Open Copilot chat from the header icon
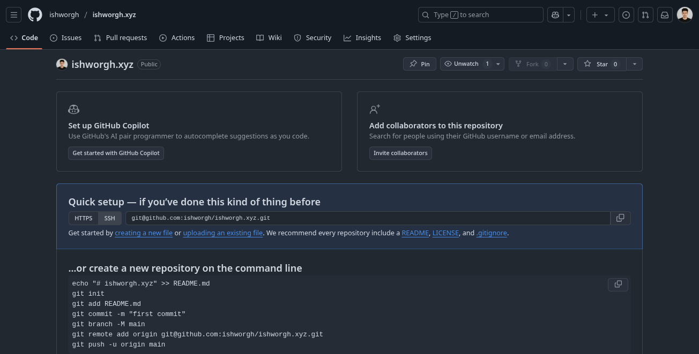 tap(555, 14)
